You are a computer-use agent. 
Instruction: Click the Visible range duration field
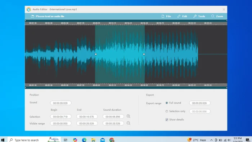[x=113, y=124]
